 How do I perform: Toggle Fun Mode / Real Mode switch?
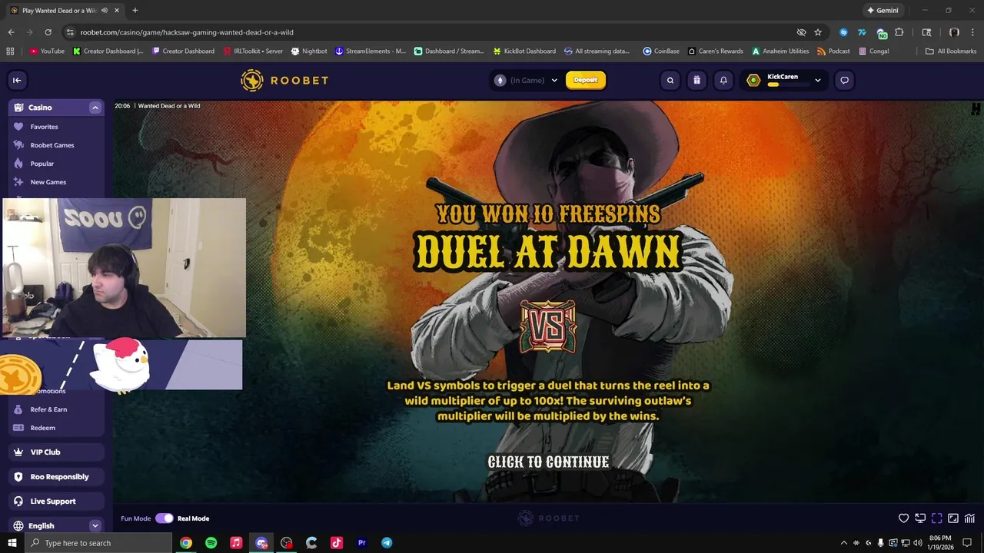point(165,518)
